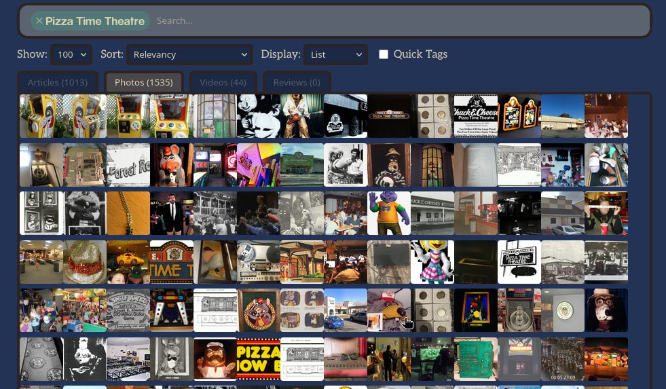The height and width of the screenshot is (389, 666).
Task: Open the purple mascot character photo
Action: pos(389,213)
